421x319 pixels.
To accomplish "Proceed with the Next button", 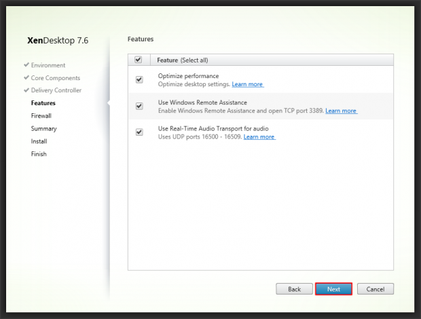I will (333, 289).
